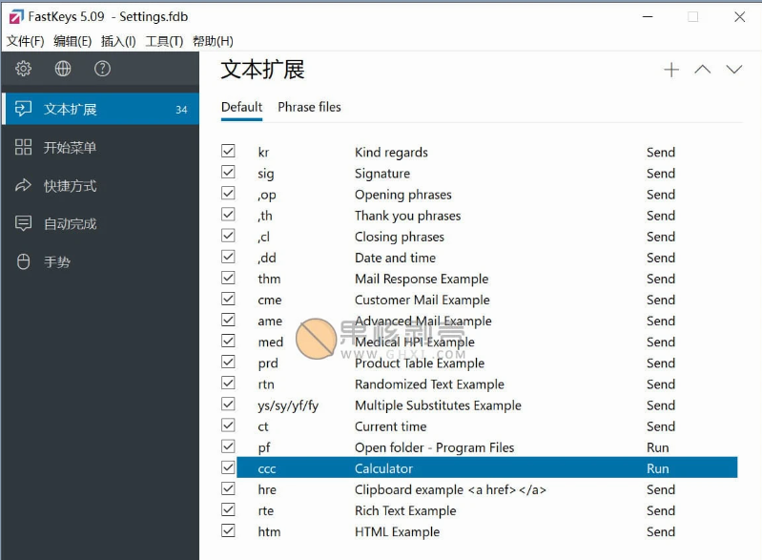Select Clipboard example <a href> row

(x=487, y=489)
